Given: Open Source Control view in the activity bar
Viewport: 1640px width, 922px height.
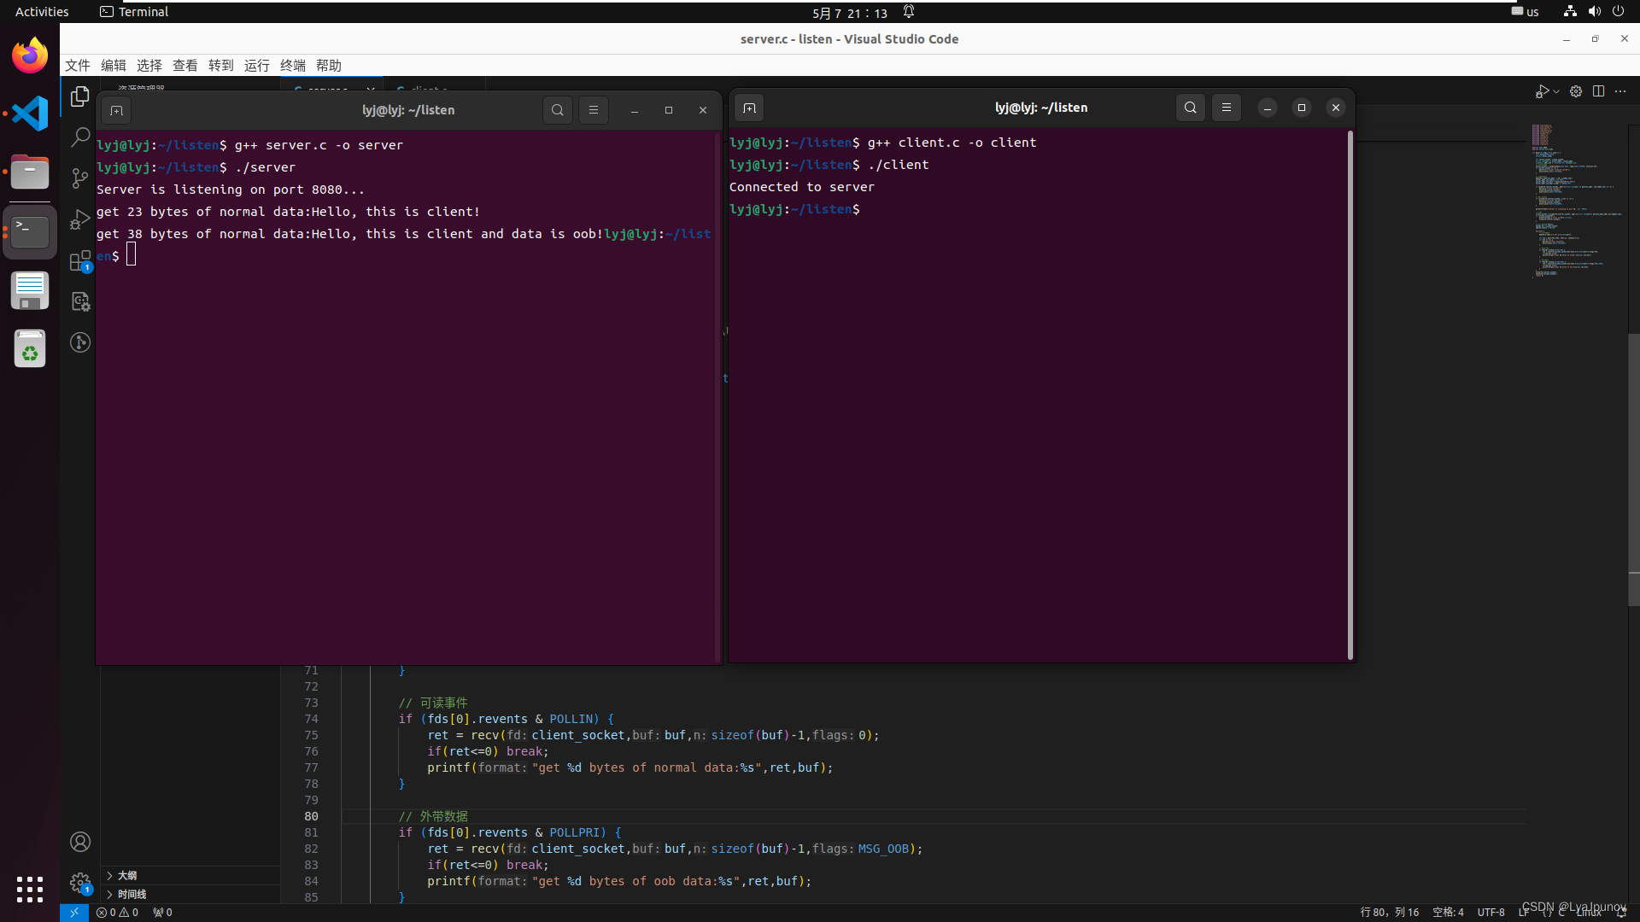Looking at the screenshot, I should [x=80, y=178].
